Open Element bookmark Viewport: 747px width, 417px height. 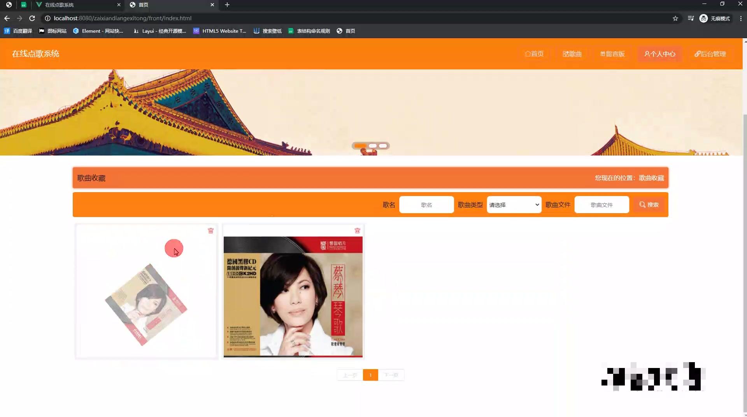tap(98, 31)
